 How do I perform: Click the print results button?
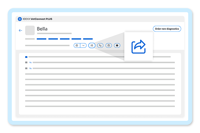pos(77,45)
